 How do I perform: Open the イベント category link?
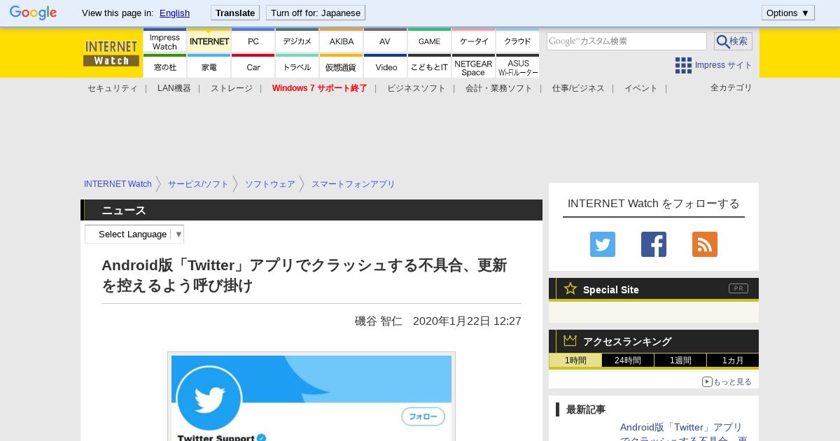(x=641, y=88)
